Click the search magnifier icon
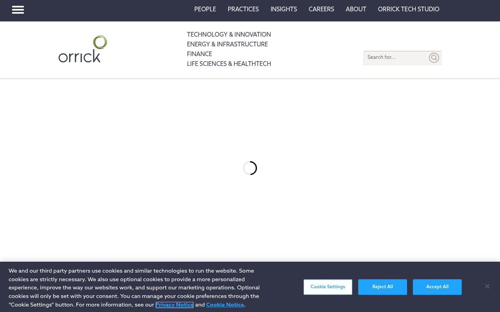The height and width of the screenshot is (312, 500). coord(434,58)
